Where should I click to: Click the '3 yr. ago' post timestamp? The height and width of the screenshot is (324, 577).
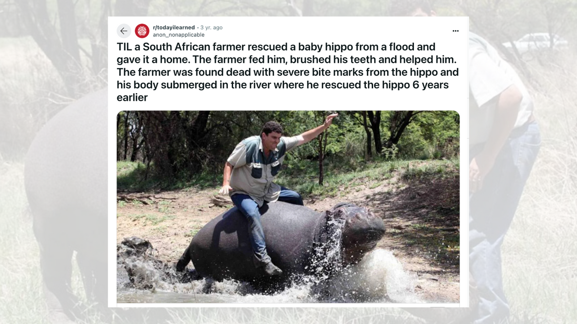(212, 27)
